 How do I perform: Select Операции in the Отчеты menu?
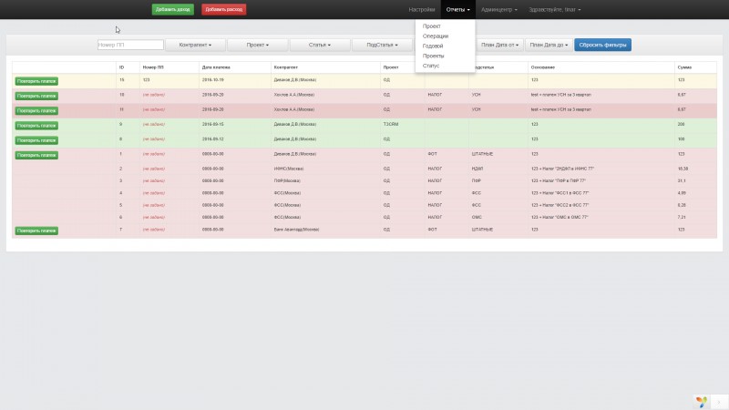coord(436,36)
